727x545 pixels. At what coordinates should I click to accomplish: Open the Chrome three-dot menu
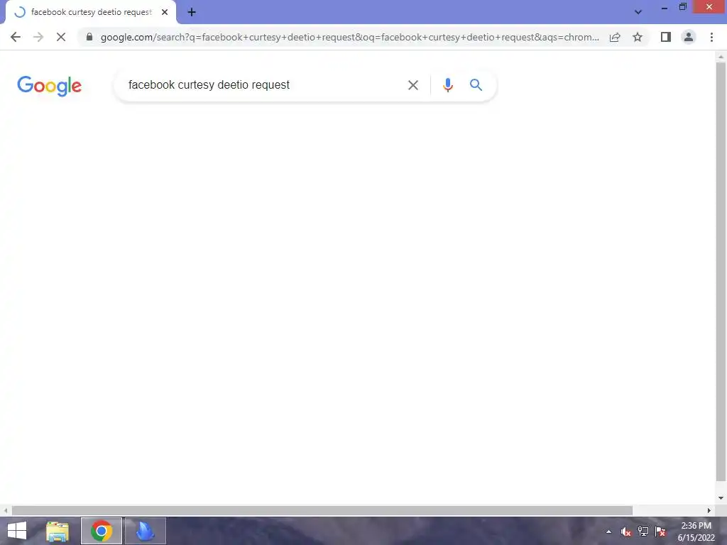pos(711,37)
